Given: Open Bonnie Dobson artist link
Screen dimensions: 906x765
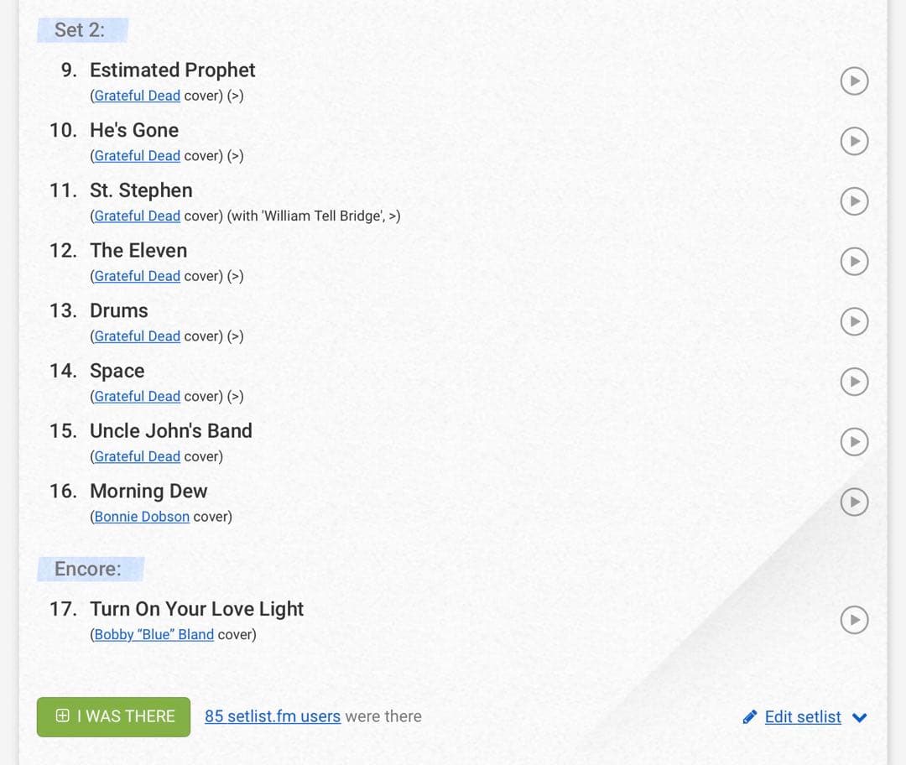Looking at the screenshot, I should tap(142, 517).
